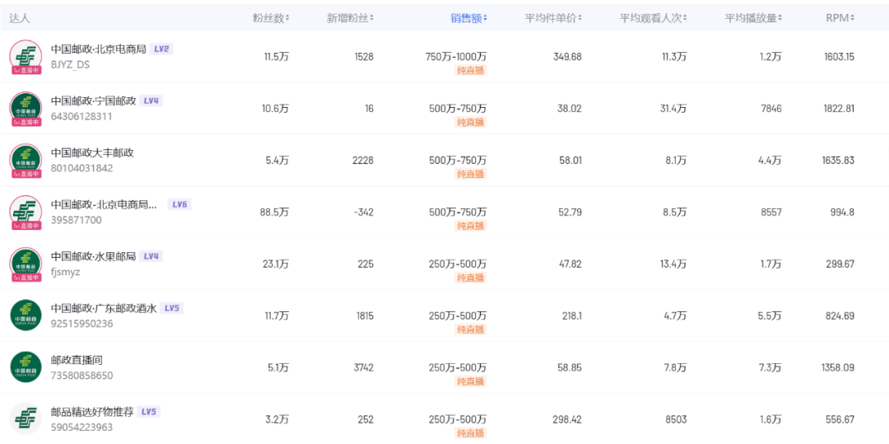Sort by 平均观看人次 column sort arrows
This screenshot has width=889, height=444.
[685, 18]
